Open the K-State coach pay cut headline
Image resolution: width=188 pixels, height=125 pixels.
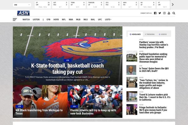67,69
